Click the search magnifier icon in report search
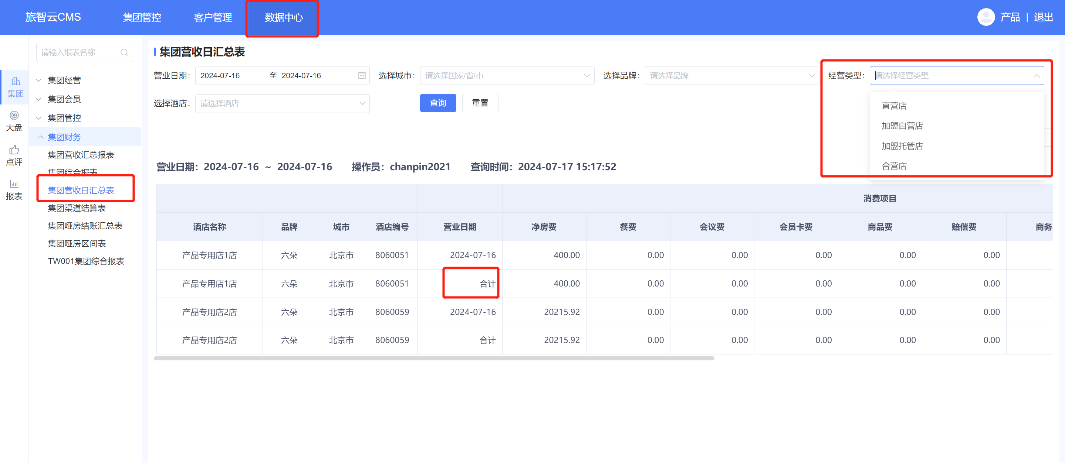 (x=124, y=52)
